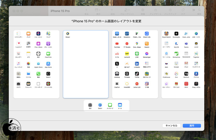Viewport: 216px width, 140px height.
Task: Select the YouTube app icon
Action: (117, 44)
